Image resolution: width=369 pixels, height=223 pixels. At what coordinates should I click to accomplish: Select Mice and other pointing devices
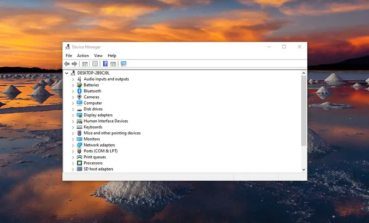coord(112,133)
